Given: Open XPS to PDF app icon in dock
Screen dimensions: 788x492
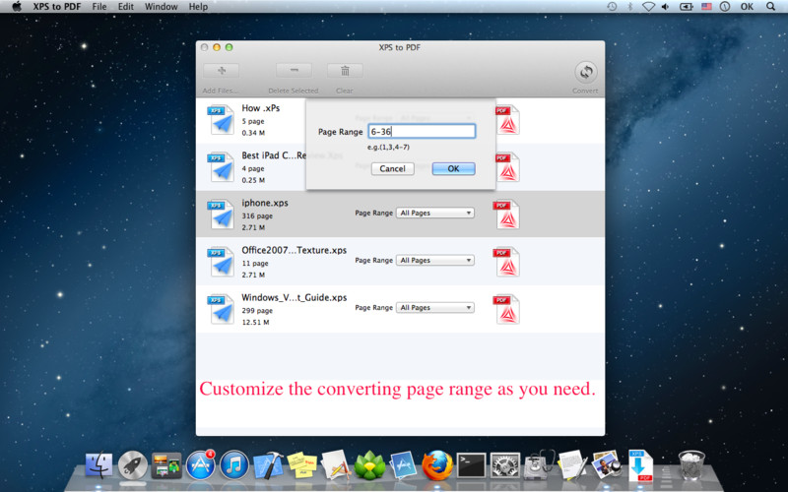Looking at the screenshot, I should 640,465.
